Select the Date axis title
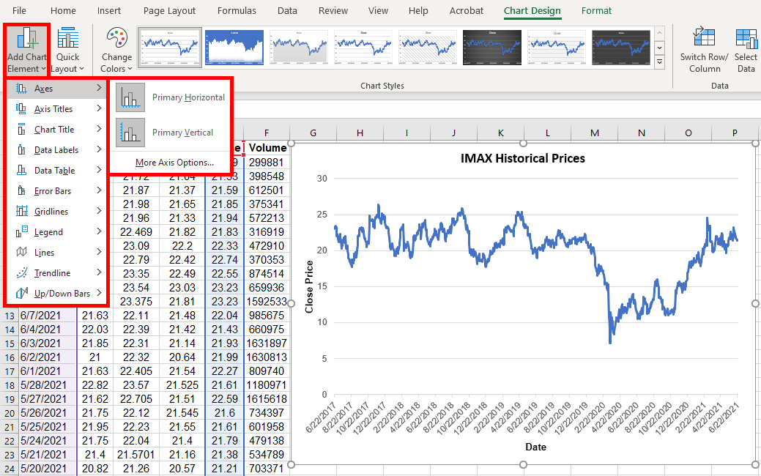The width and height of the screenshot is (761, 476). (x=536, y=447)
